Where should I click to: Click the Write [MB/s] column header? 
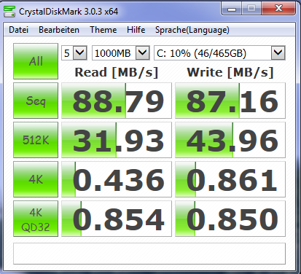(230, 72)
